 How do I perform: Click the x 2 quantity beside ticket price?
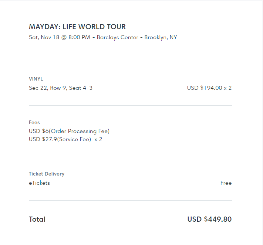(x=228, y=88)
